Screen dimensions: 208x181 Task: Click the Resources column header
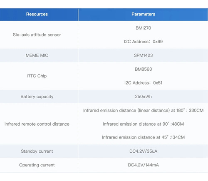[37, 14]
